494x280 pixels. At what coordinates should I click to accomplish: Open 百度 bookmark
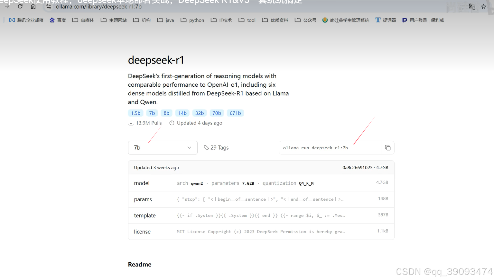(x=58, y=20)
